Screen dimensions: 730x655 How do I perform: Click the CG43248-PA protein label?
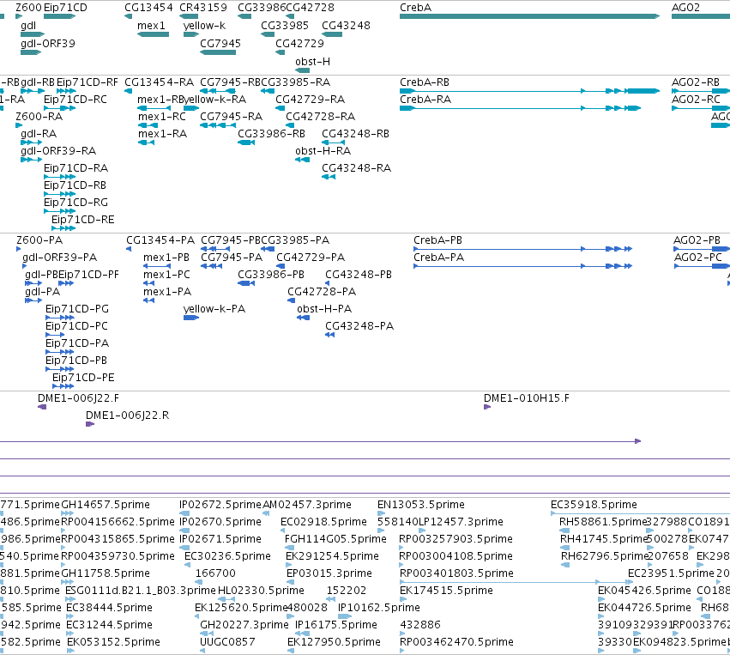[359, 326]
